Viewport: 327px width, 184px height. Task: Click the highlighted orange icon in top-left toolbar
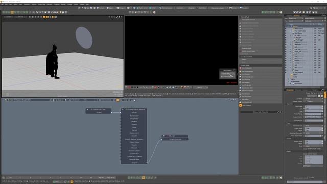coord(12,12)
